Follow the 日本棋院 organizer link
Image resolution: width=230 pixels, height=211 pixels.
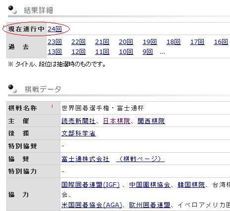(117, 121)
